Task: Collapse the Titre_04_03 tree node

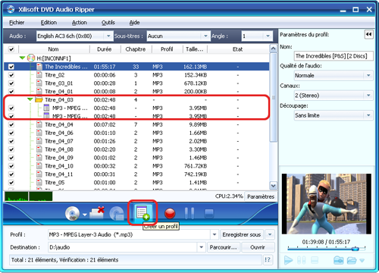Action: (x=30, y=99)
